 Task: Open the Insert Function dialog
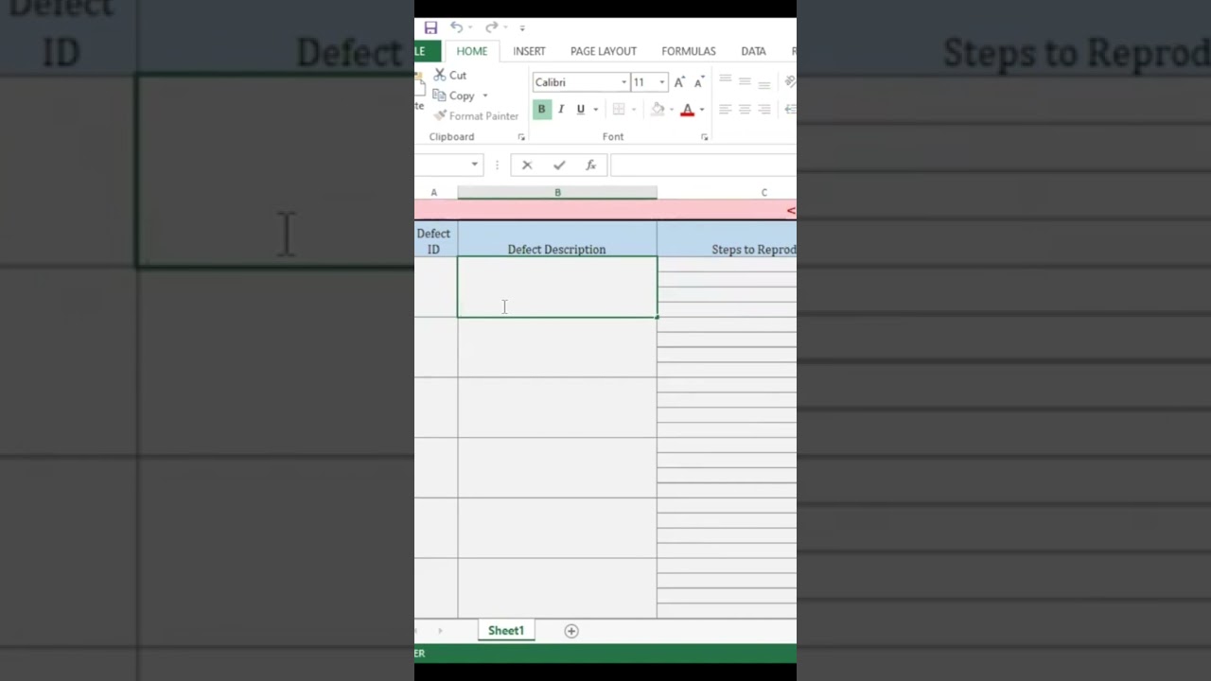click(590, 165)
